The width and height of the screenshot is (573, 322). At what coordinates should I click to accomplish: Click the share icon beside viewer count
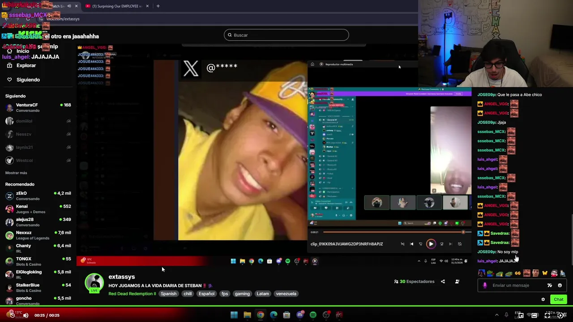coord(443,282)
